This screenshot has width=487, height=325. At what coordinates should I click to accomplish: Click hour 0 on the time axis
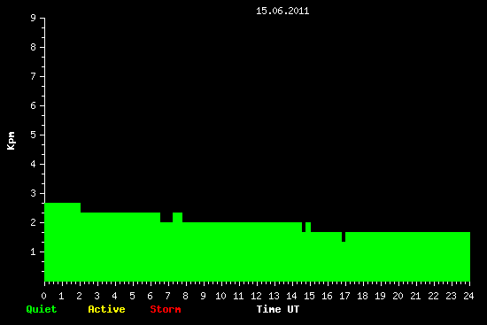(x=43, y=296)
